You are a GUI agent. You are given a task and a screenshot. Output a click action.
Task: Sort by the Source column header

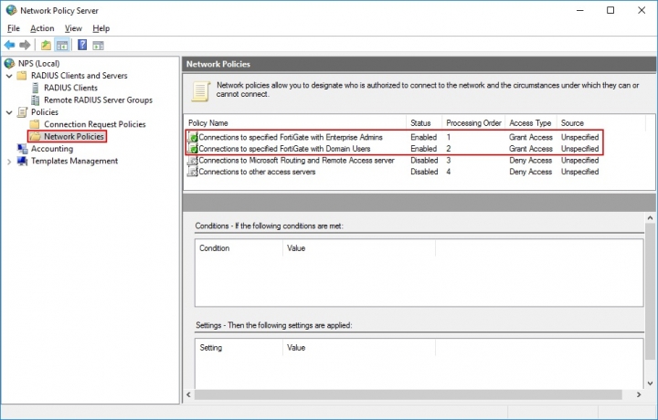point(600,123)
